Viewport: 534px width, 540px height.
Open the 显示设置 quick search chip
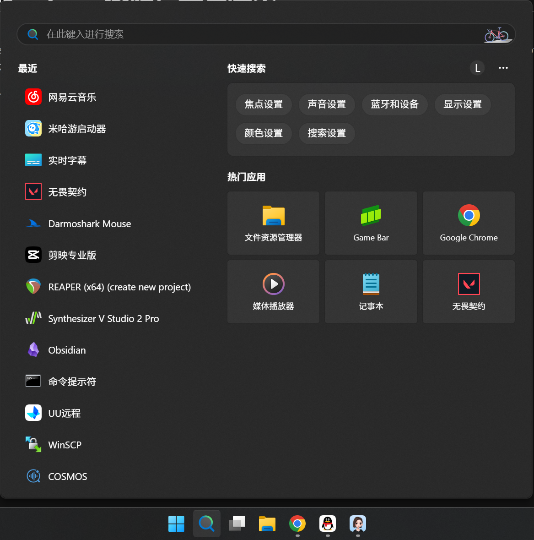pos(463,104)
